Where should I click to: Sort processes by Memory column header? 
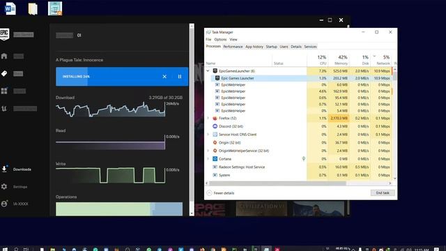click(x=339, y=60)
